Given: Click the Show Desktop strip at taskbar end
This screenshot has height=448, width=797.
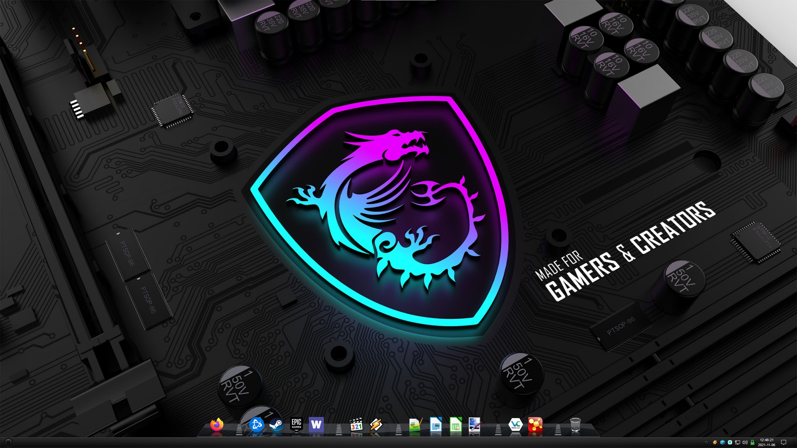Looking at the screenshot, I should point(796,442).
